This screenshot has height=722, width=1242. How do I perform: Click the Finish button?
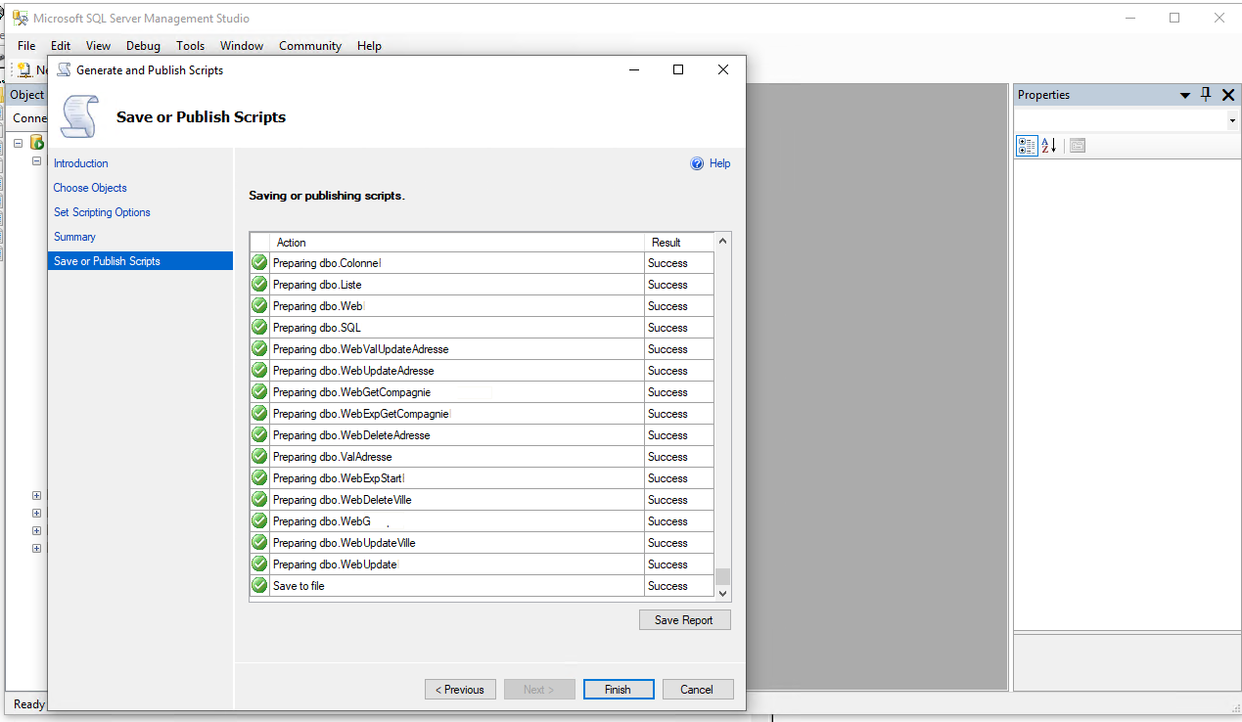(618, 690)
